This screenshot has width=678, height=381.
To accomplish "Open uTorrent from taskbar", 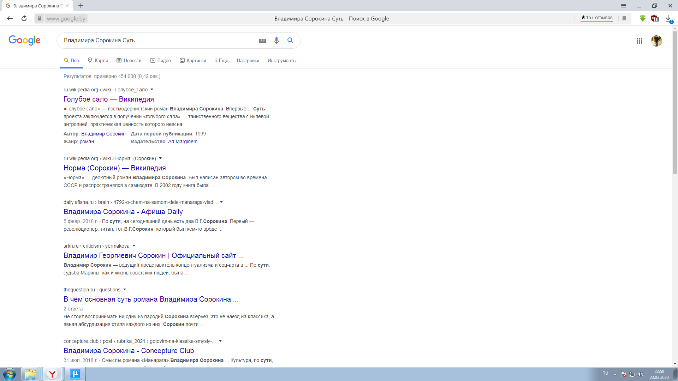I will 75,374.
